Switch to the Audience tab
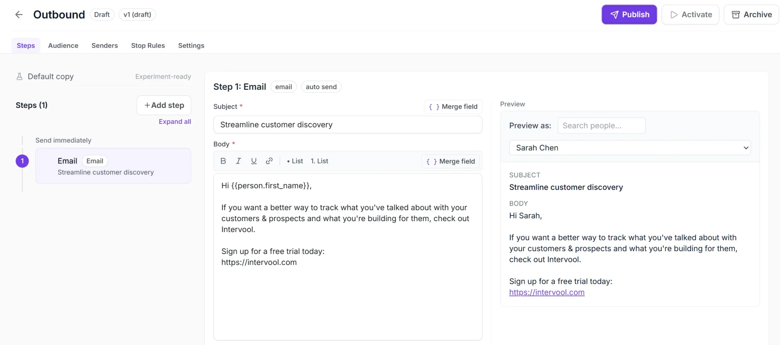Screen dimensions: 780x345 point(63,46)
